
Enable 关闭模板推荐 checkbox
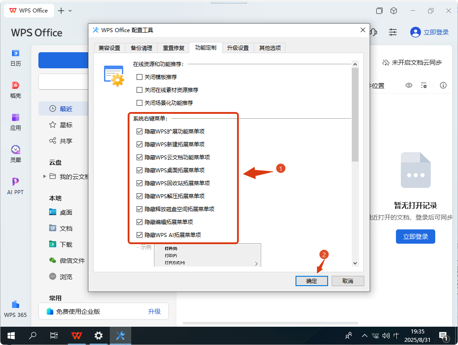140,77
